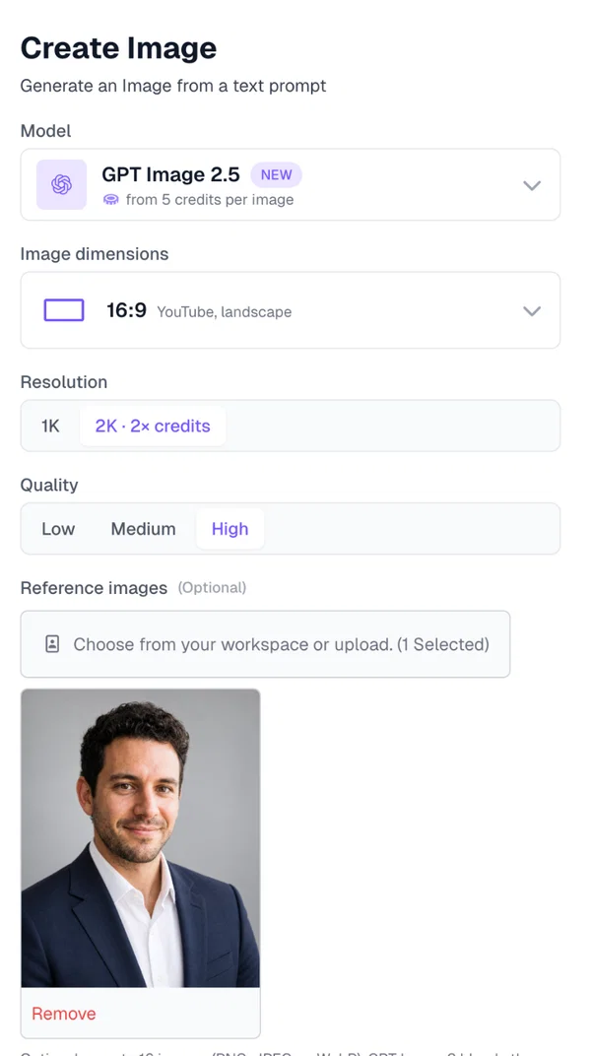Set quality to High
This screenshot has height=1056, width=591.
pyautogui.click(x=230, y=529)
